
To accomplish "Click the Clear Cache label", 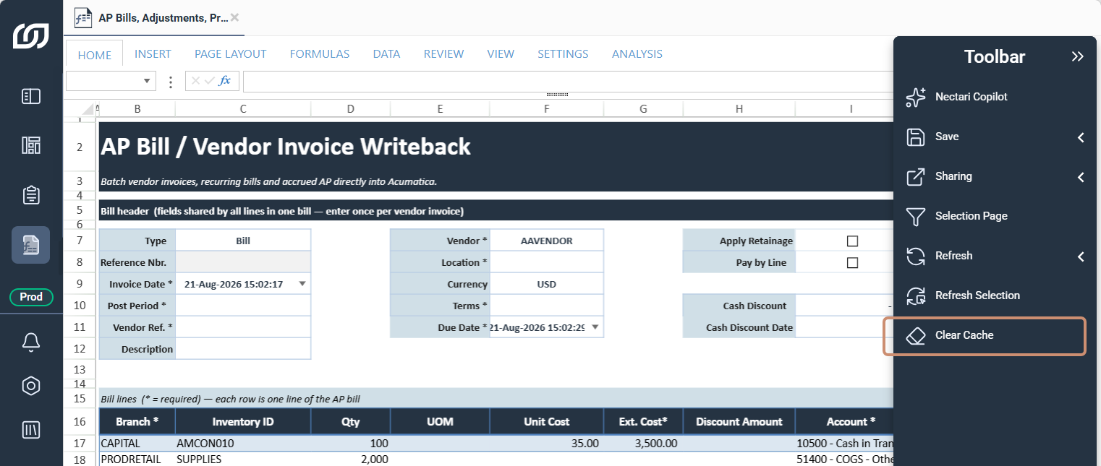I will (964, 335).
